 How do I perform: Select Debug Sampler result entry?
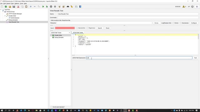pyautogui.click(x=59, y=37)
